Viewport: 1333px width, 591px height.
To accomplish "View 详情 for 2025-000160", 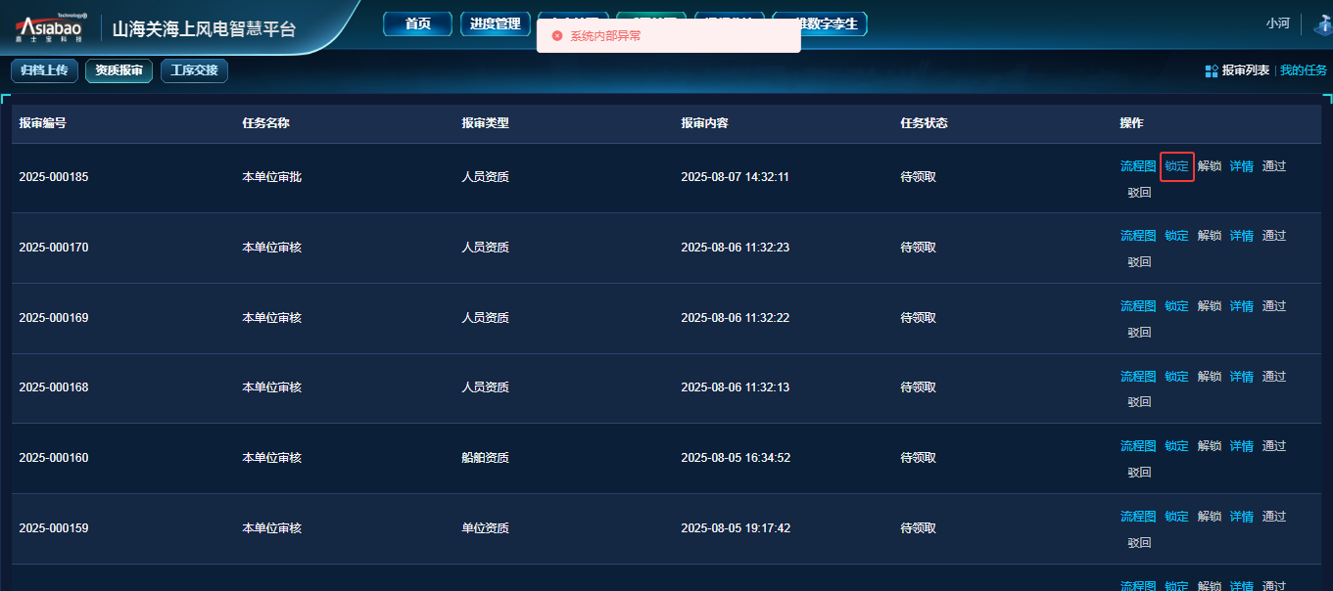I will pyautogui.click(x=1242, y=446).
